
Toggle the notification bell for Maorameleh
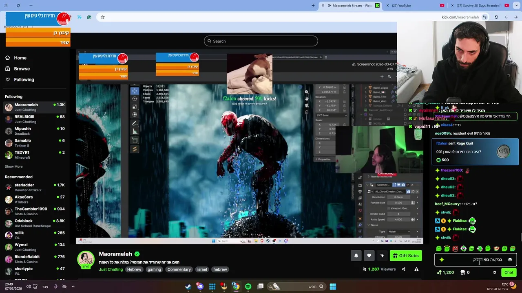356,256
